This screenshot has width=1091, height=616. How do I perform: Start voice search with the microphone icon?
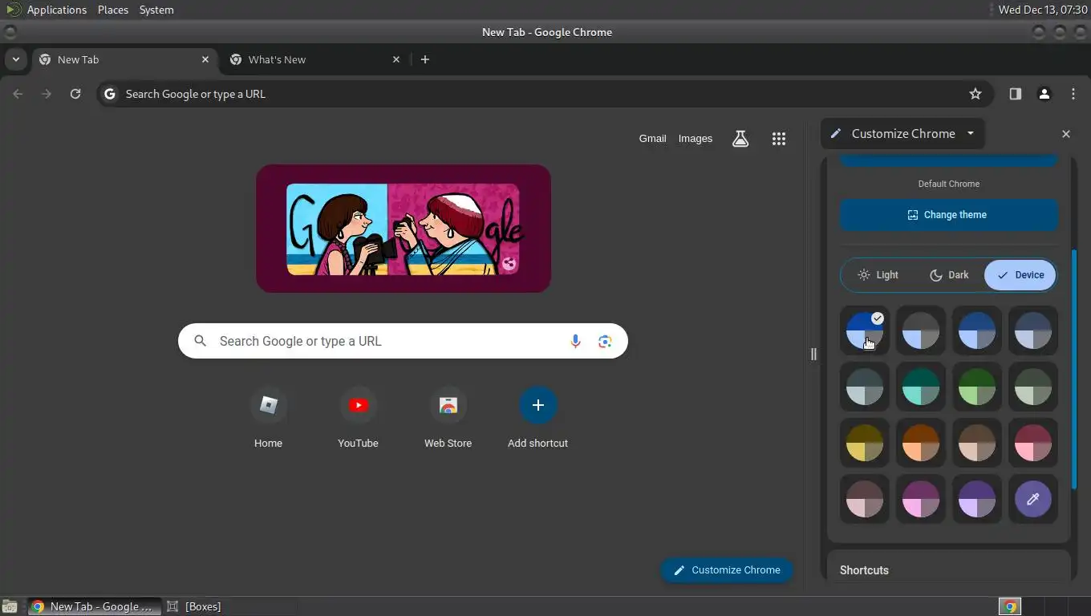(x=575, y=342)
